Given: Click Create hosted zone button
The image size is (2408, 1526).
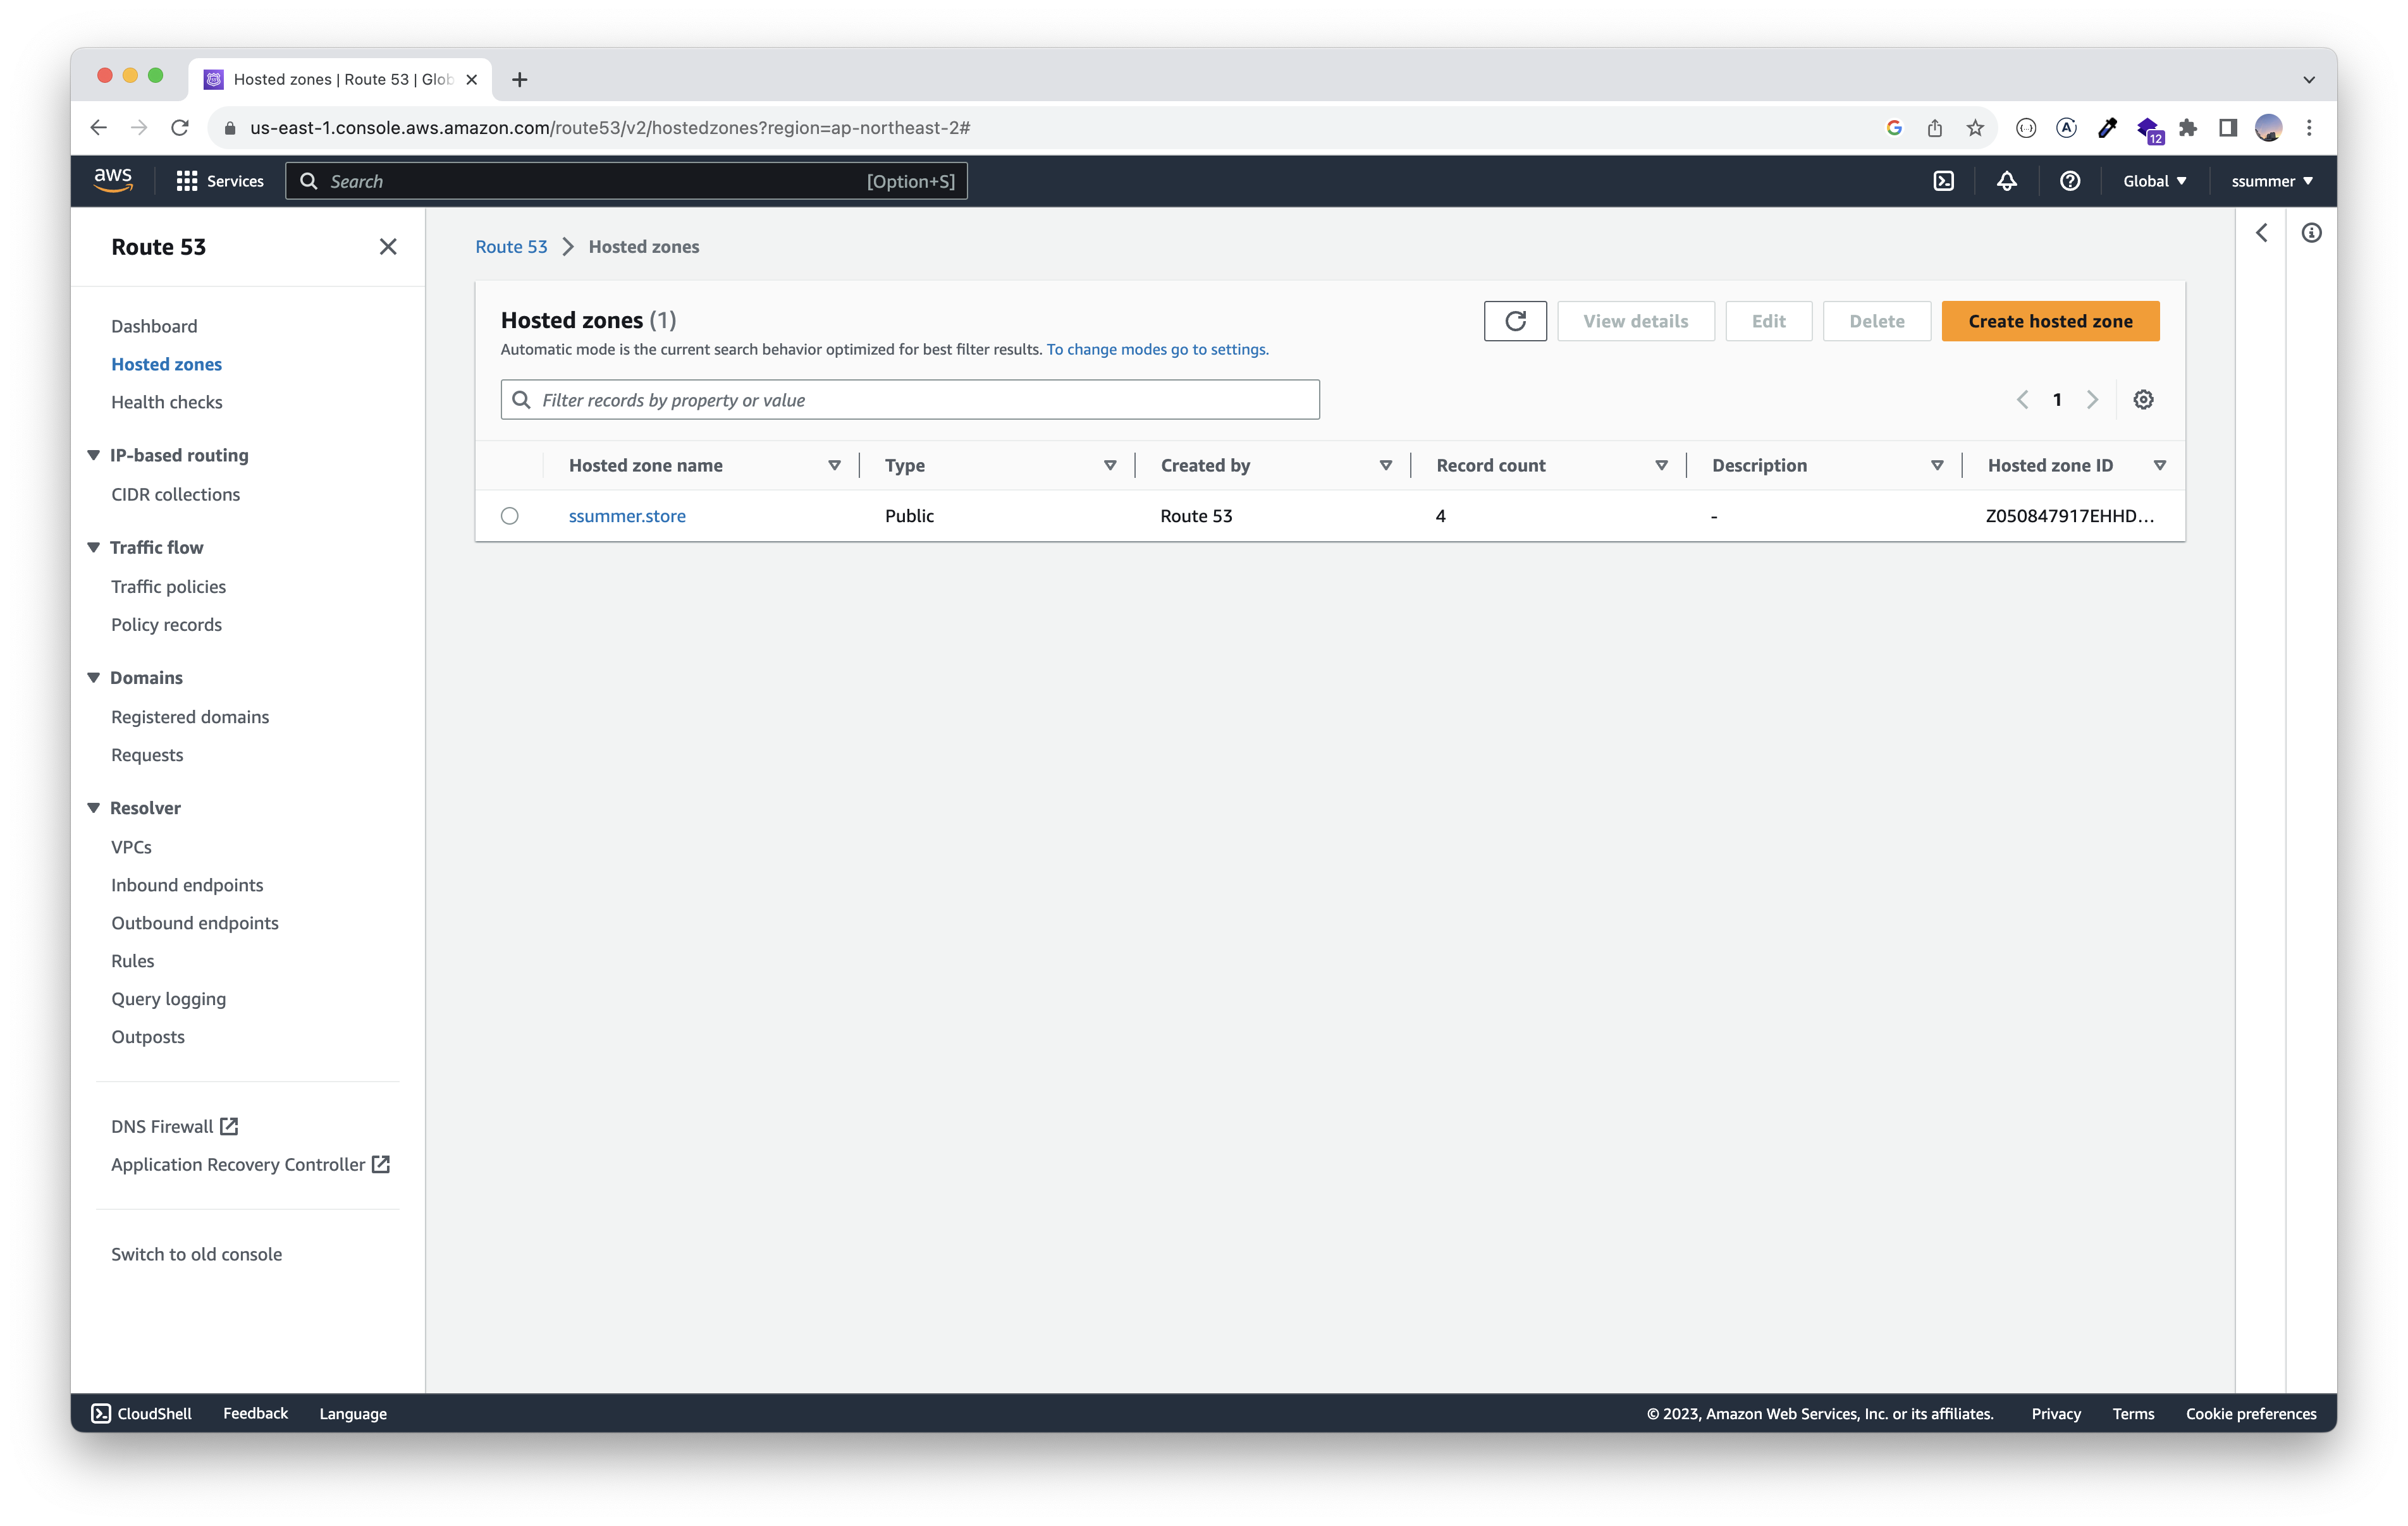Looking at the screenshot, I should click(x=2050, y=321).
